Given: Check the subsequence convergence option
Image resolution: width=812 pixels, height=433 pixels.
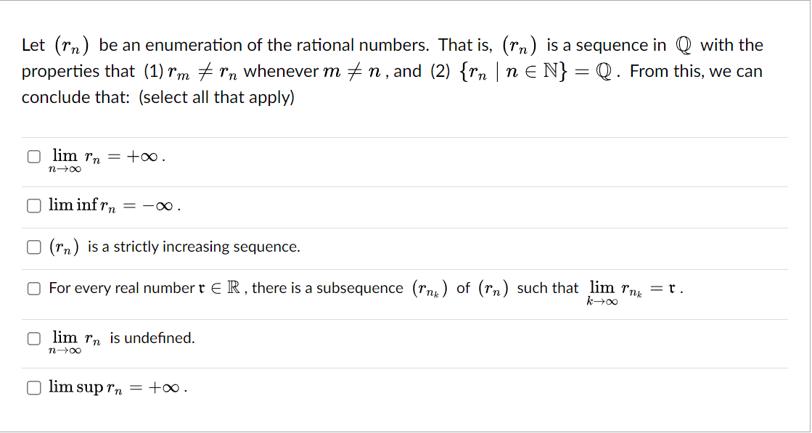Looking at the screenshot, I should point(33,288).
